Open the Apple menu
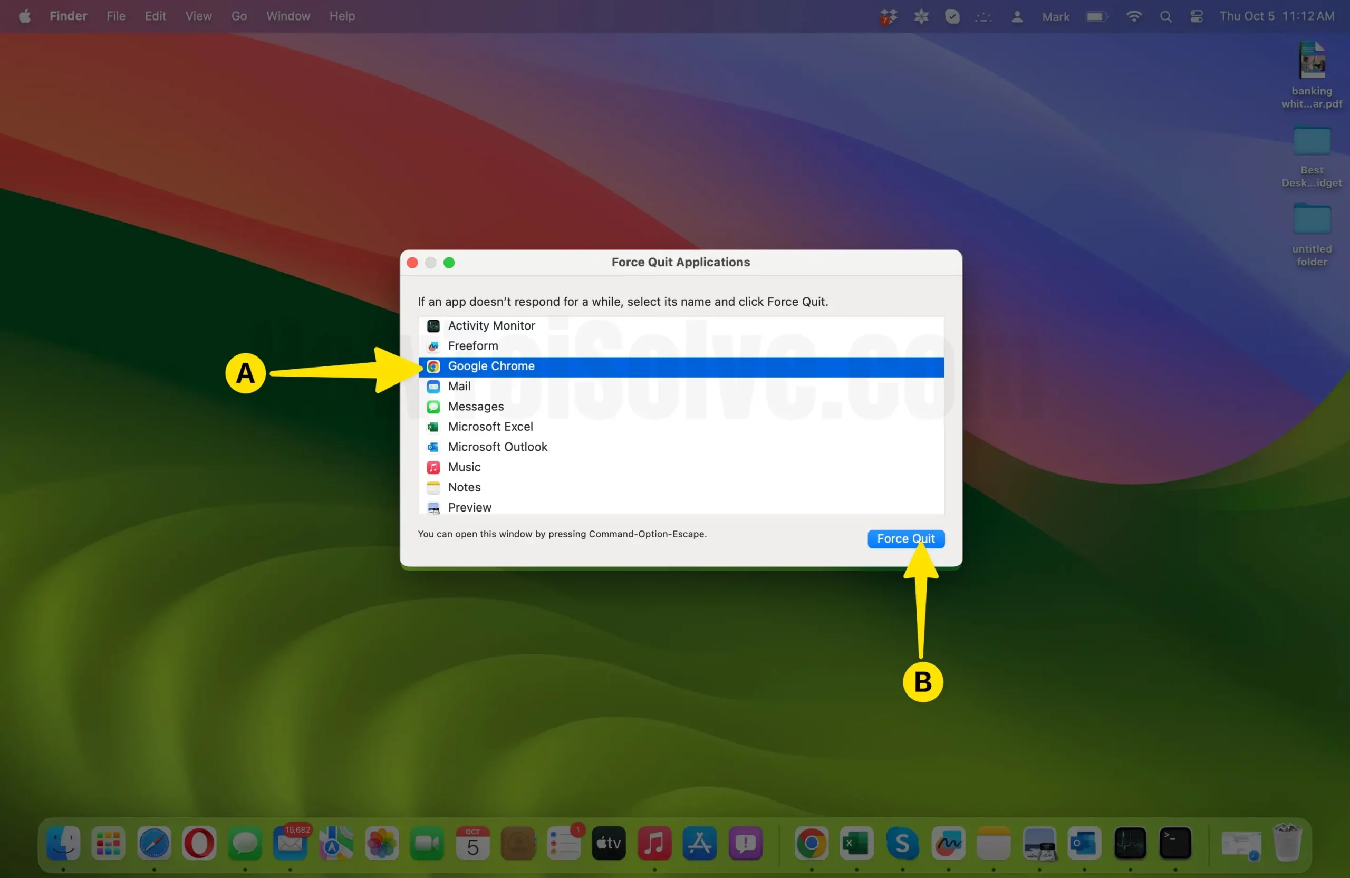This screenshot has height=878, width=1350. coord(24,16)
